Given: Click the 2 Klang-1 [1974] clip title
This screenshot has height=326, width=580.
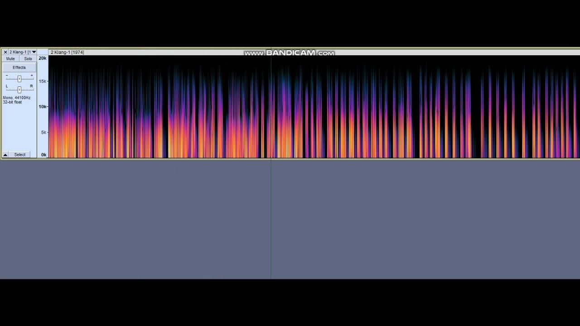Looking at the screenshot, I should click(67, 53).
